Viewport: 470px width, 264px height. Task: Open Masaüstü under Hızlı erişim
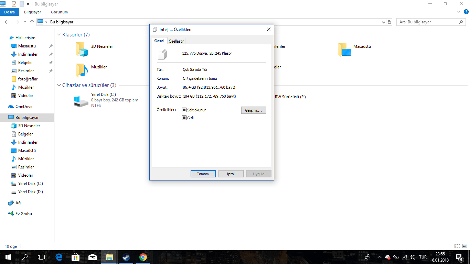pyautogui.click(x=27, y=46)
